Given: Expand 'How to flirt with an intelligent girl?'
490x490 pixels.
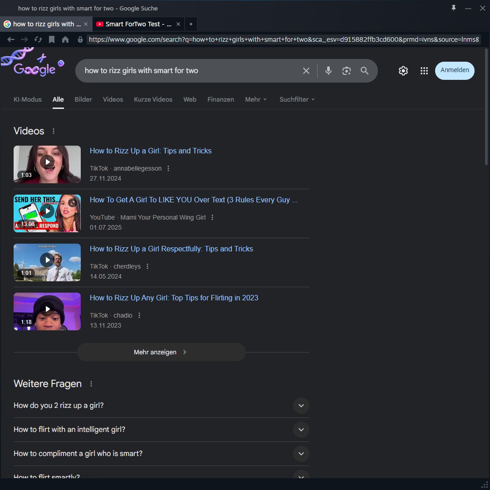Looking at the screenshot, I should pyautogui.click(x=161, y=430).
